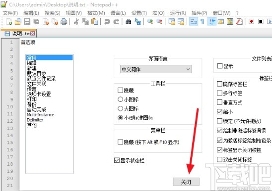Click the Save All toolbar icon
Screen dimensions: 272x191
(x=36, y=22)
